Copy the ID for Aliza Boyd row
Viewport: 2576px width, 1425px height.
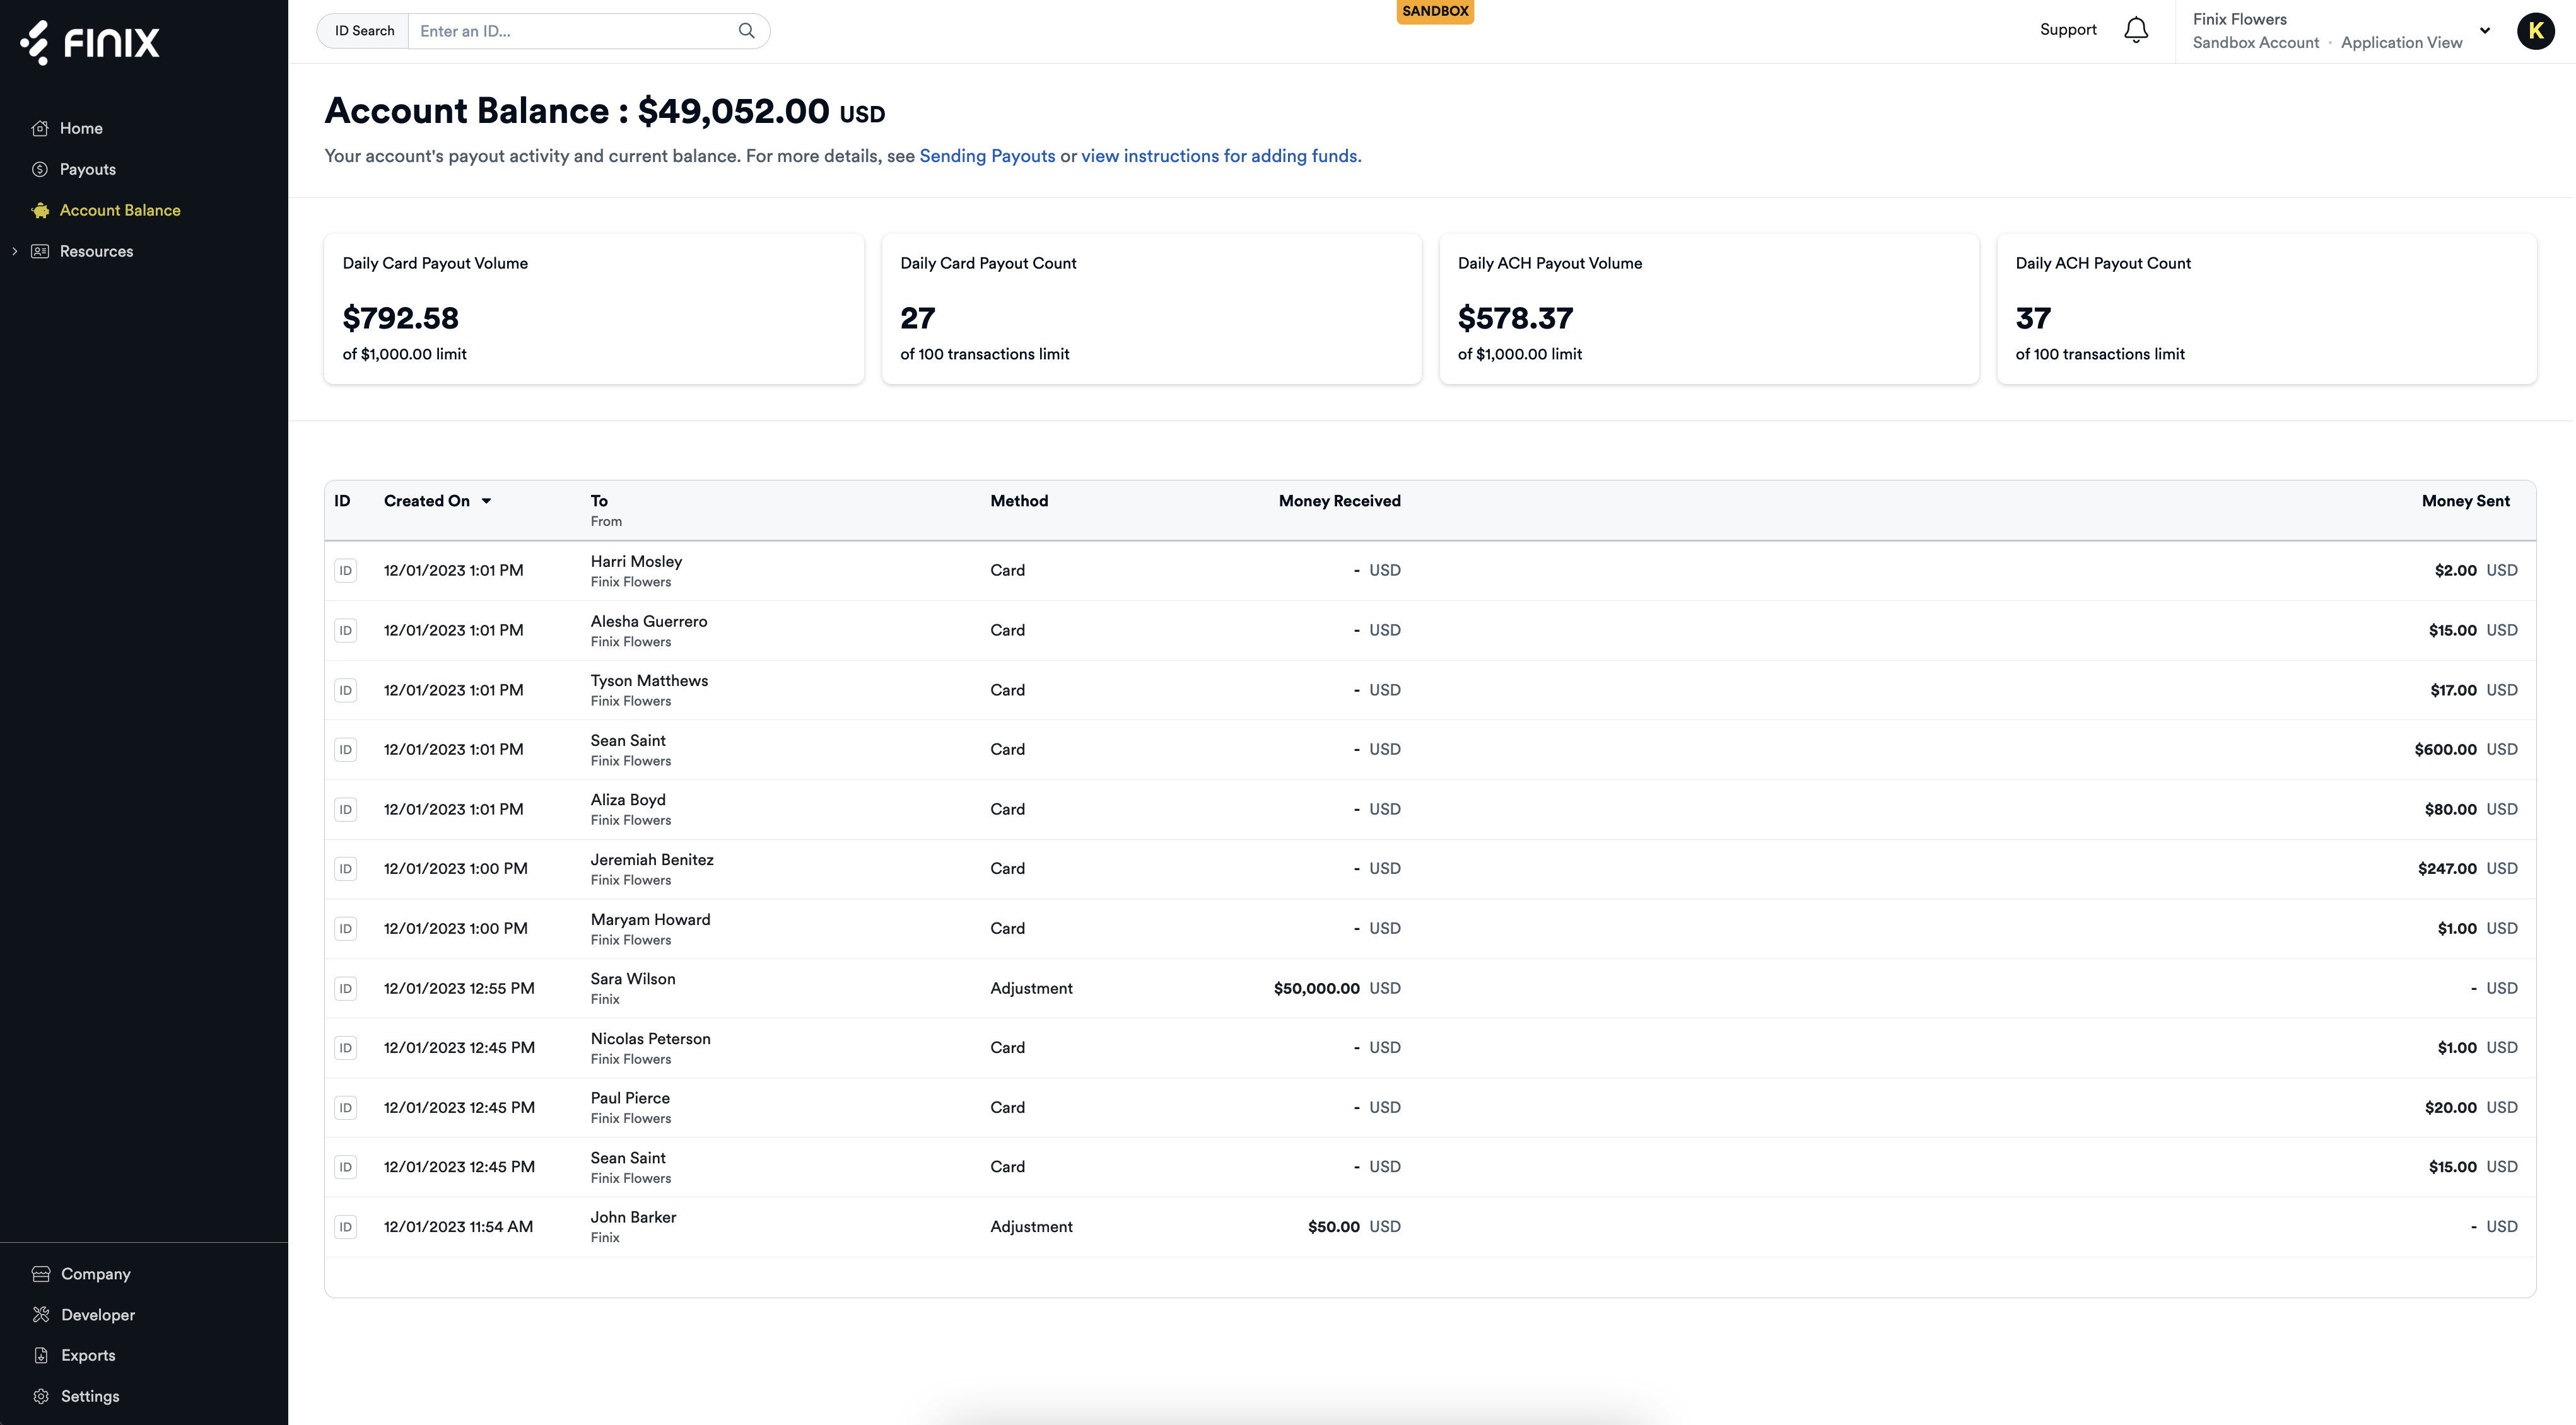345,810
